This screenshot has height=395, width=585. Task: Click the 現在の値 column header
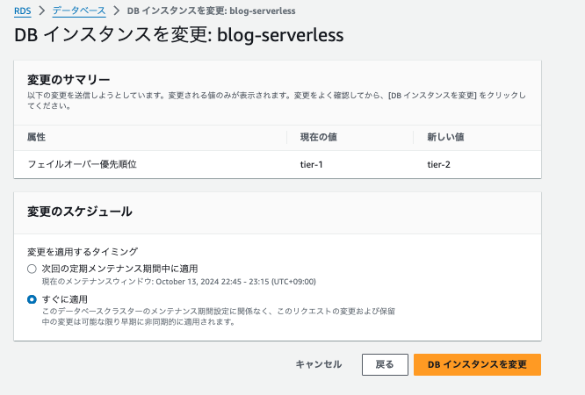click(x=319, y=138)
